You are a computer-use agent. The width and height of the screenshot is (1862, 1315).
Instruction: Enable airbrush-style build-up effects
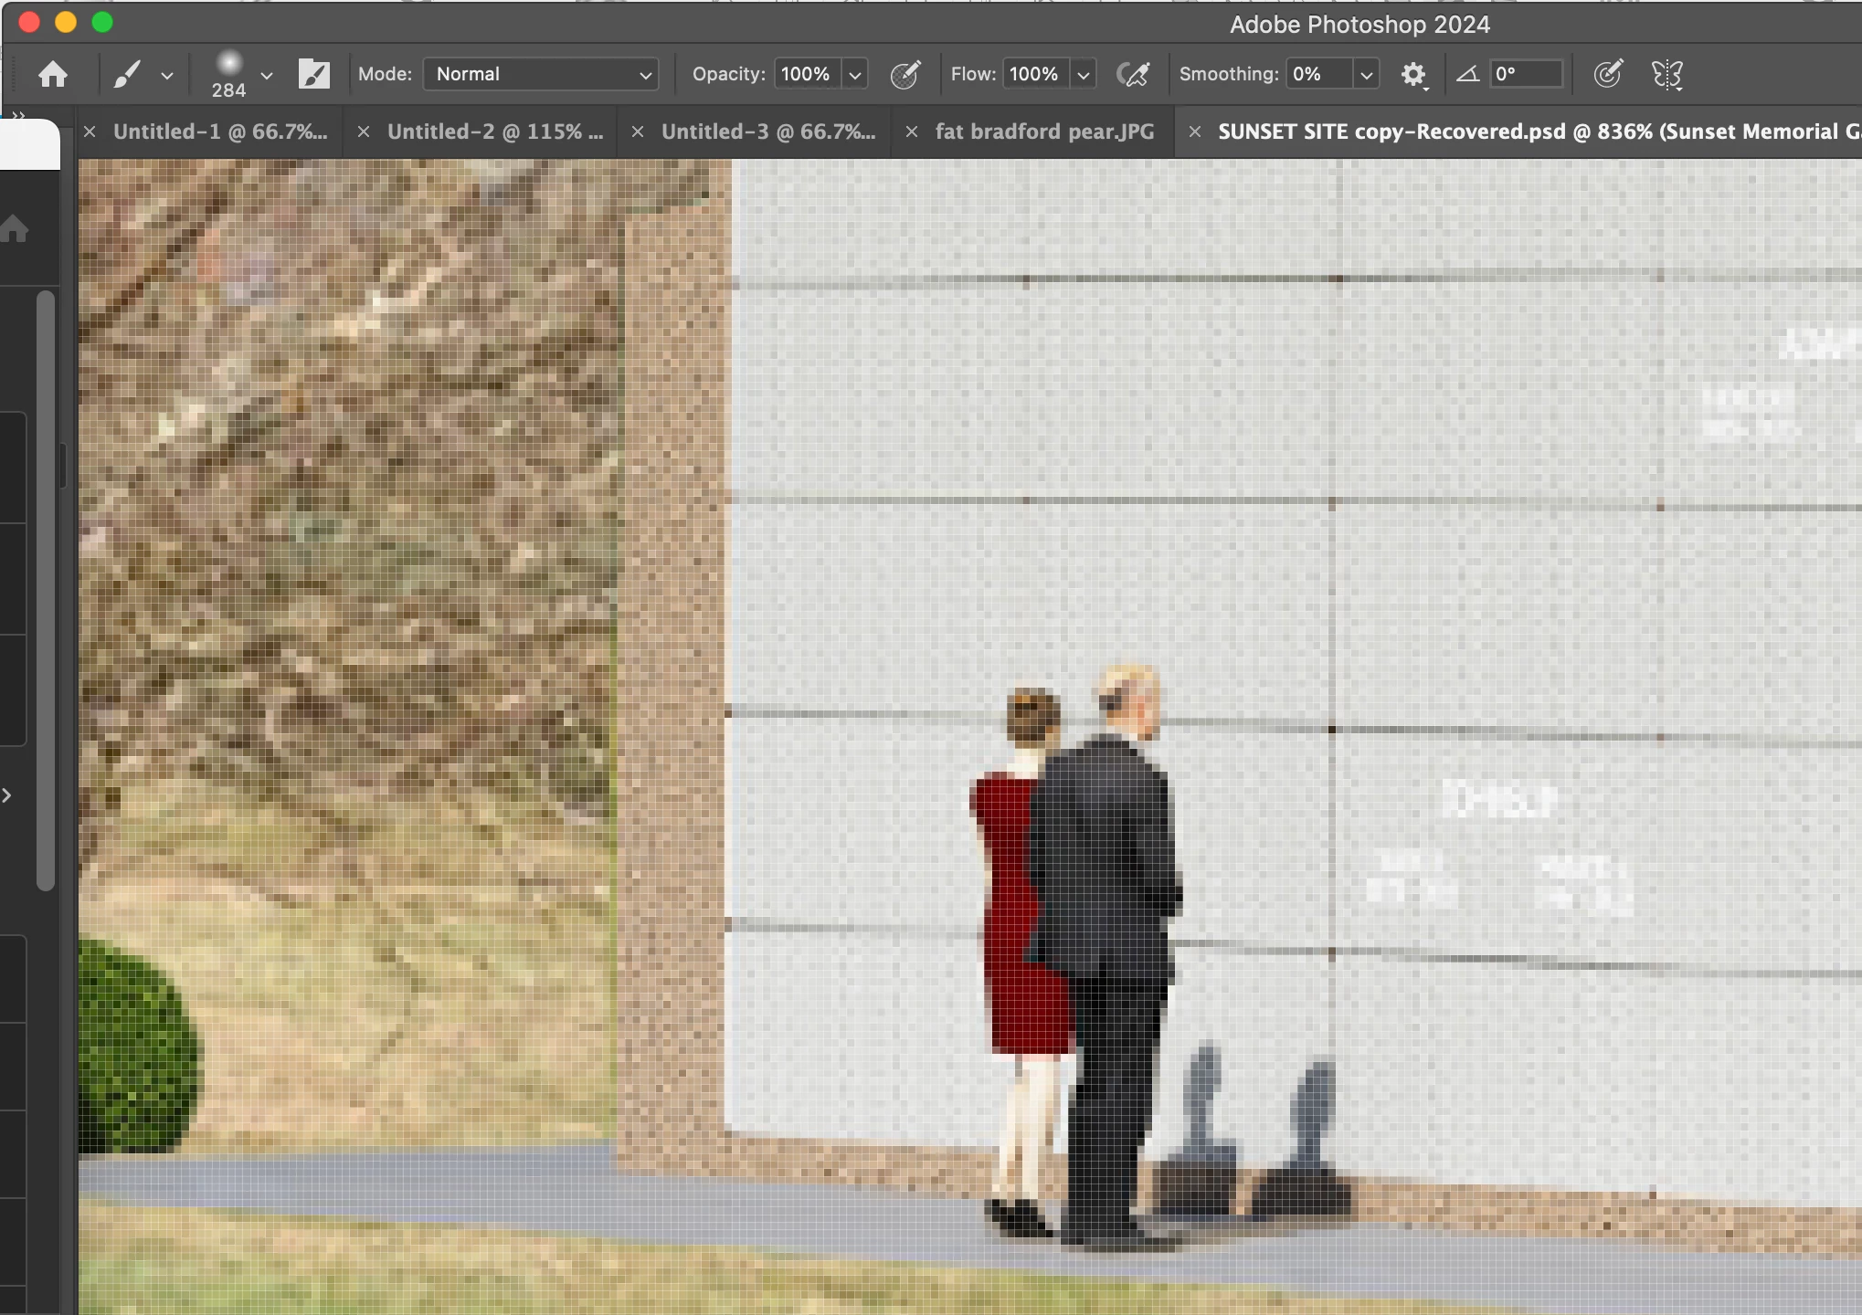[x=1133, y=74]
